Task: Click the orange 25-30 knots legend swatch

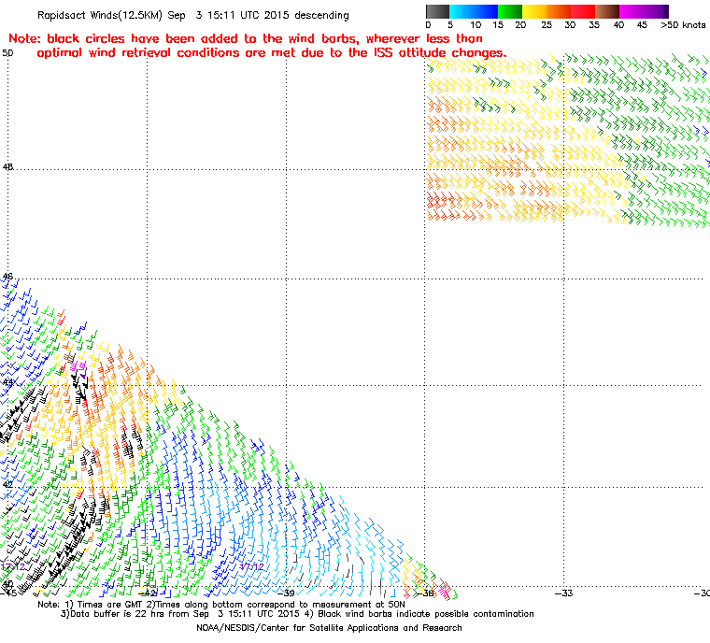Action: [x=559, y=11]
